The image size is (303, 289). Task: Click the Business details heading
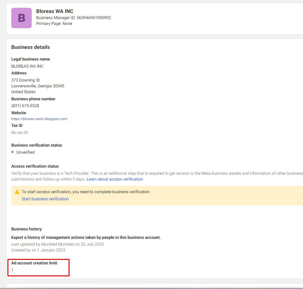click(30, 47)
